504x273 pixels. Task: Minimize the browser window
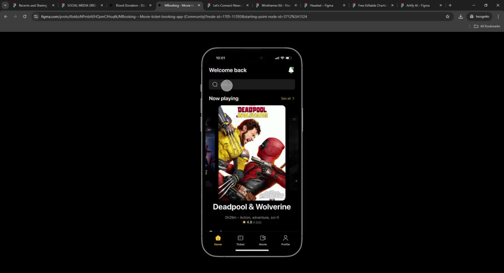[x=473, y=6]
